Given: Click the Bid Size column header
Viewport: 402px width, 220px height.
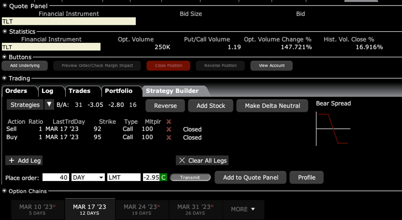Looking at the screenshot, I should pos(191,14).
